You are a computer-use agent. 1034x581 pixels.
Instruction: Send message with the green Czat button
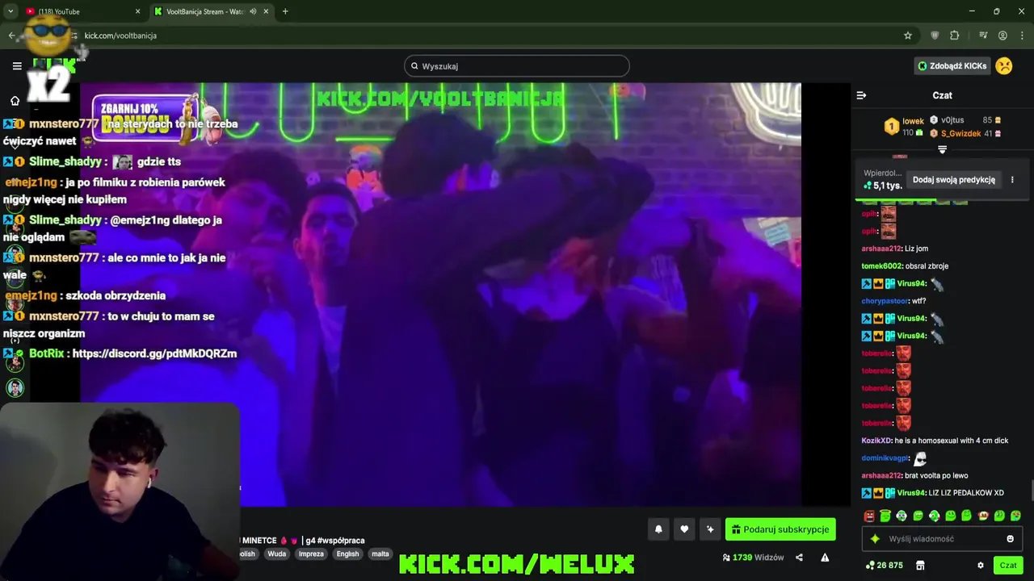coord(1008,566)
